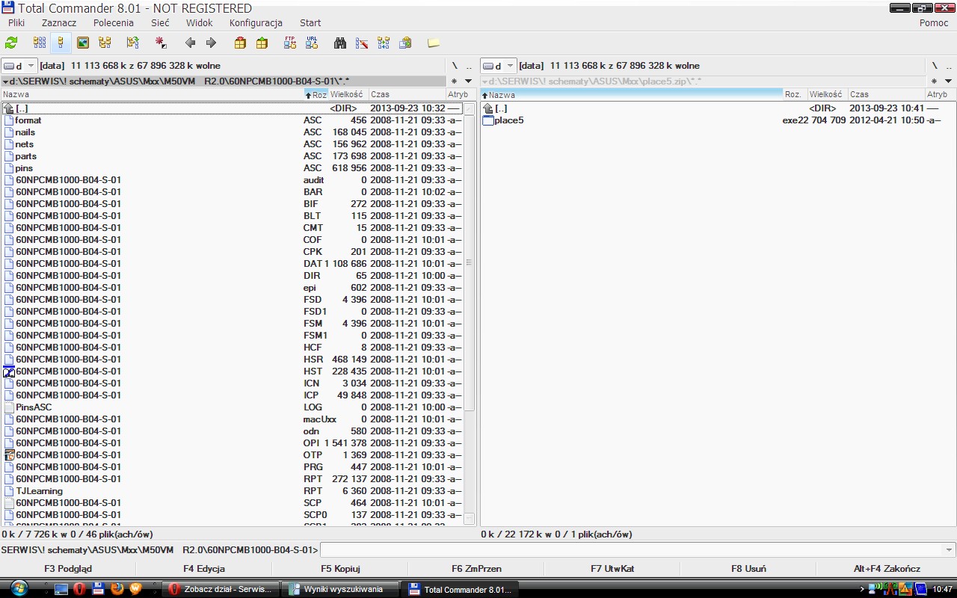Open the right panel drive dropdown

pos(497,66)
